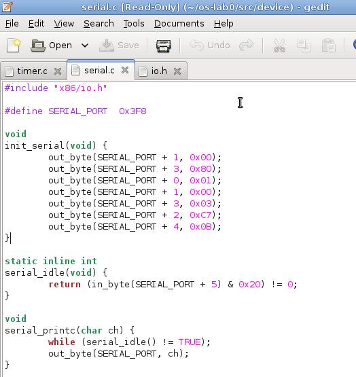Click the Save toolbar button
356x377 pixels.
[119, 46]
